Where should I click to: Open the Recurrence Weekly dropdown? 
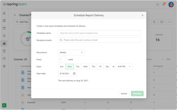point(71,52)
